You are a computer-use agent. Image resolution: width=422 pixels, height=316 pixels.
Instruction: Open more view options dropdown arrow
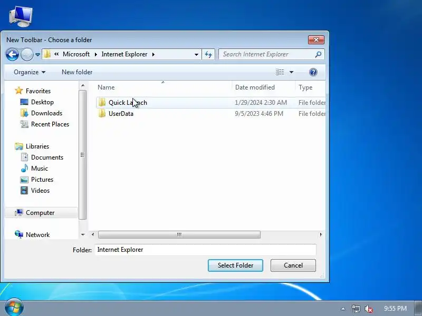coord(291,72)
